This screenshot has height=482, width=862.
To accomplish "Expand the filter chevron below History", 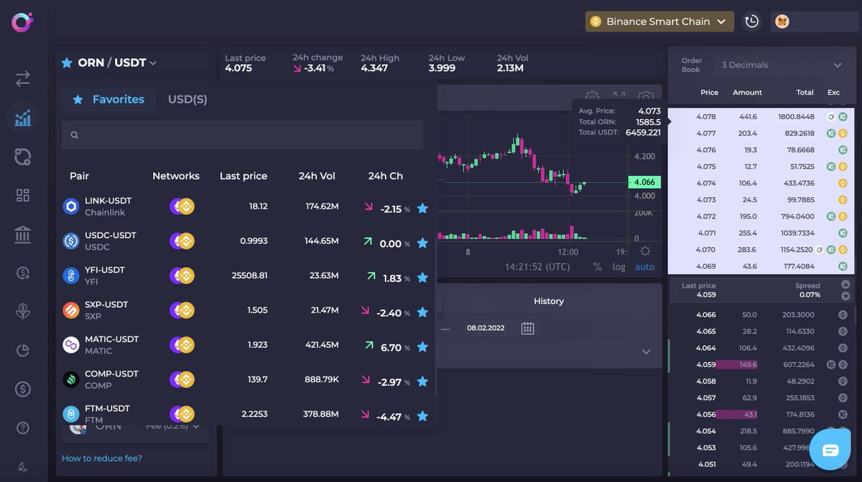I will coord(646,352).
